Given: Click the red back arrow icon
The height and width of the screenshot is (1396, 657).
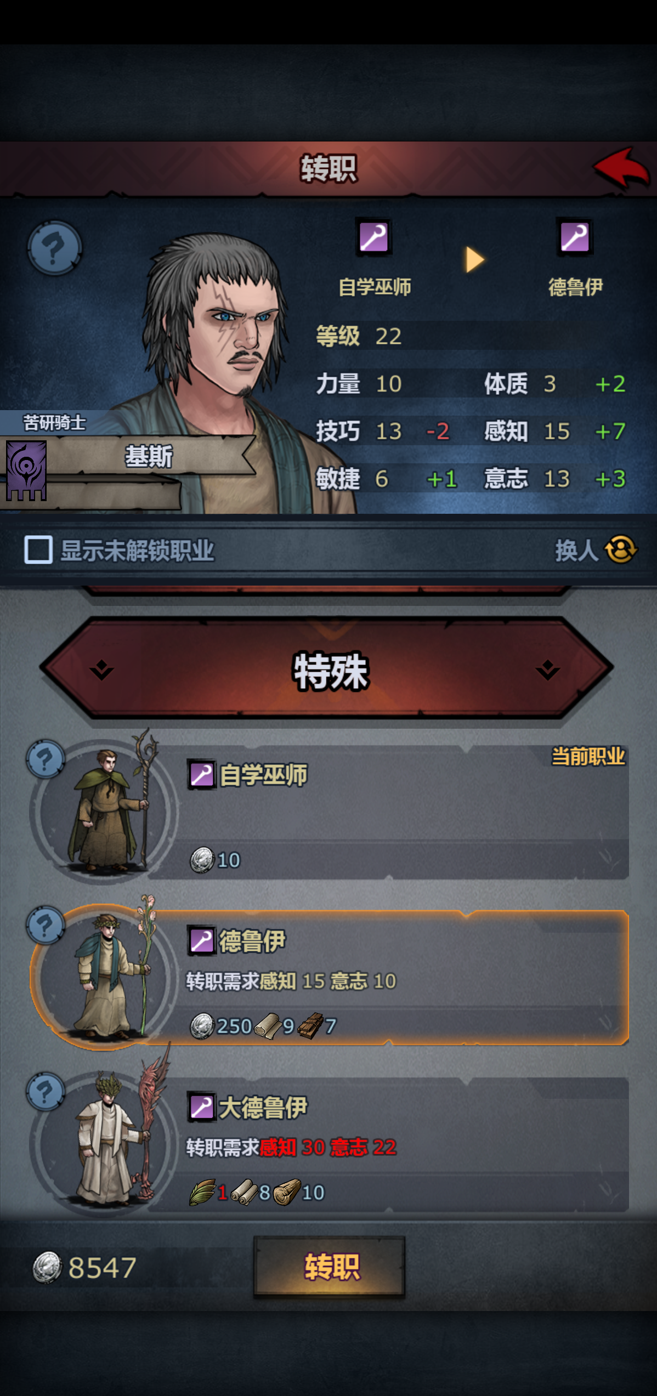Looking at the screenshot, I should [621, 167].
